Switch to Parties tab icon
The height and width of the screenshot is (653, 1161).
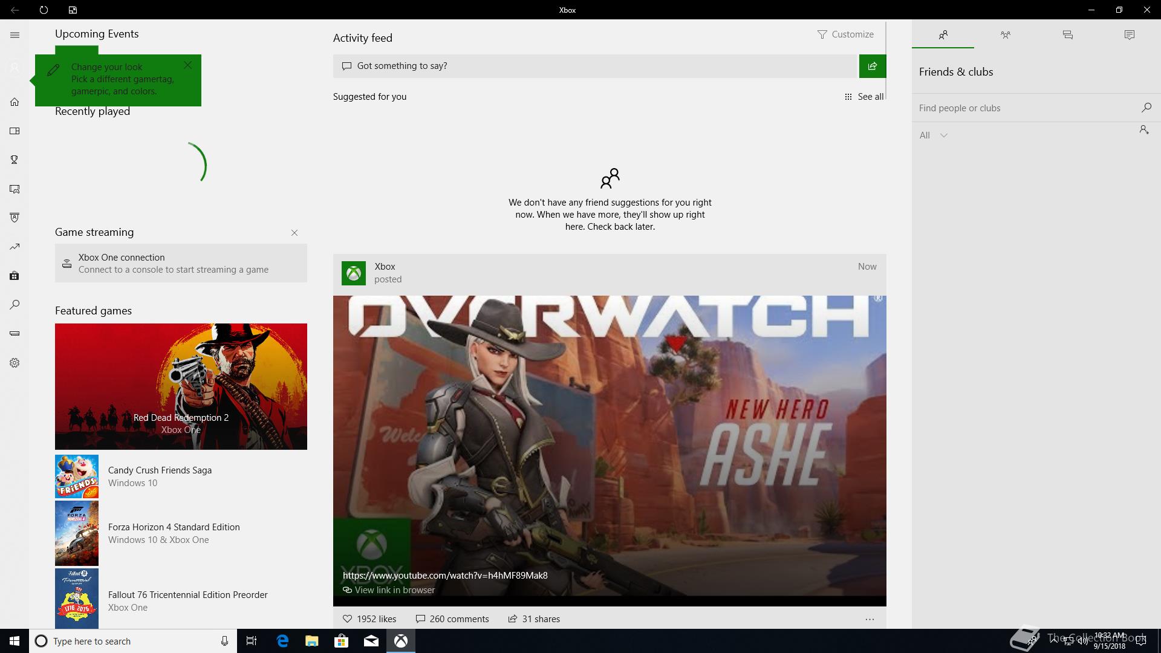click(1006, 34)
